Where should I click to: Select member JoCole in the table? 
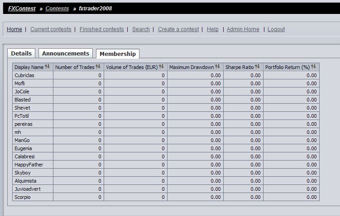click(22, 92)
